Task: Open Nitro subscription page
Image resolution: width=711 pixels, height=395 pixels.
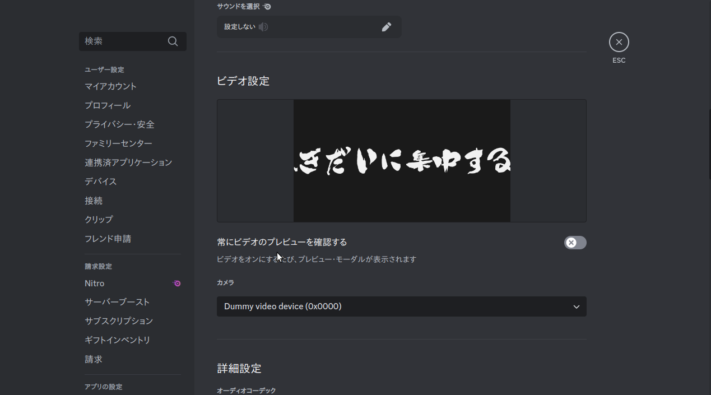Action: click(94, 283)
